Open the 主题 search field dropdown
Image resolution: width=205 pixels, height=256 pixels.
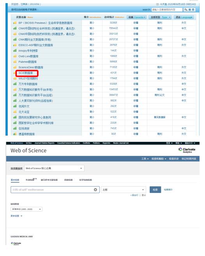point(123,190)
